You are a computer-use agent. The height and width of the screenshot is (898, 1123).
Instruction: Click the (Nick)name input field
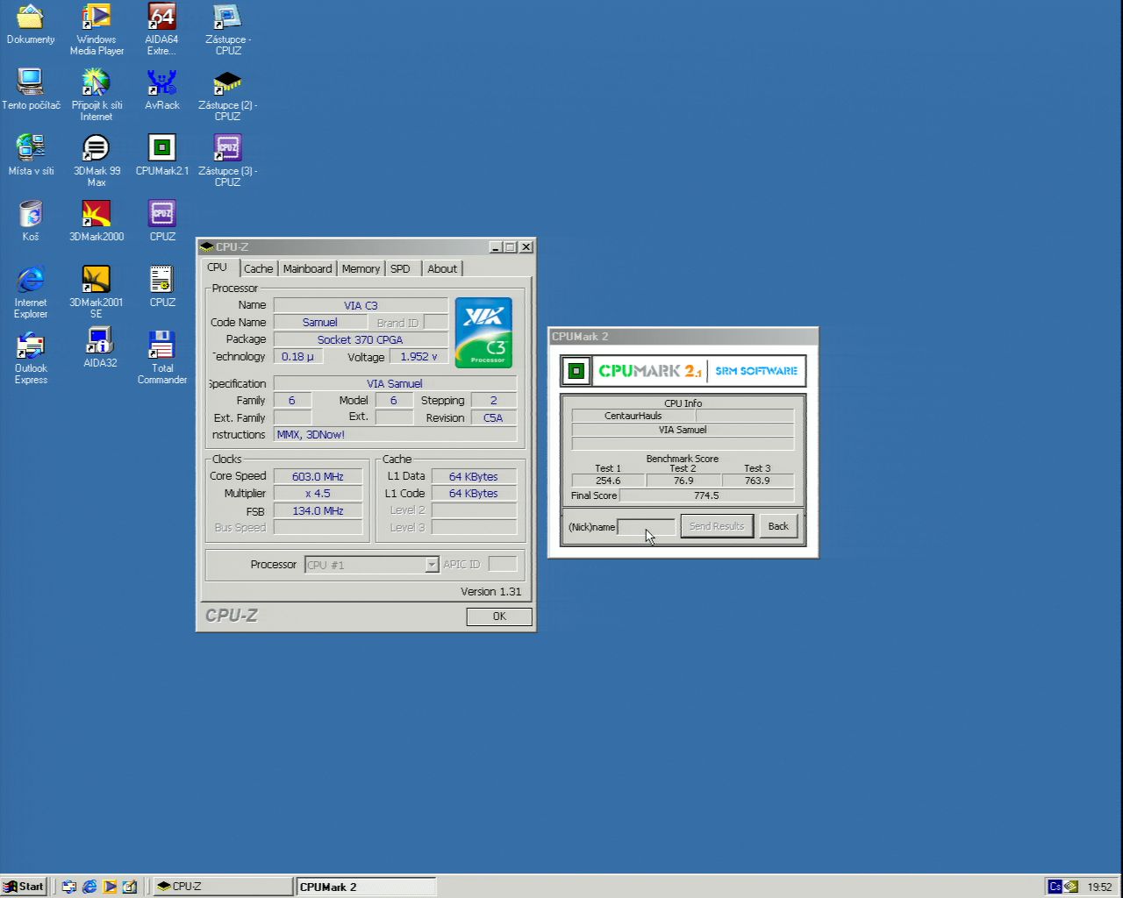pos(647,527)
